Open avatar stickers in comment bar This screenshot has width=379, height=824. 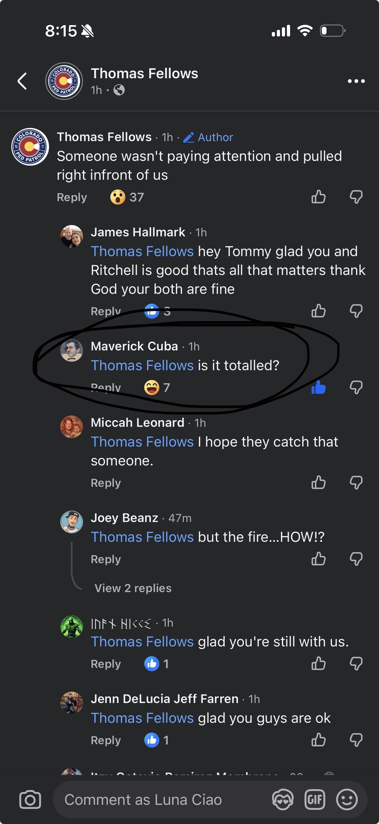(x=283, y=799)
